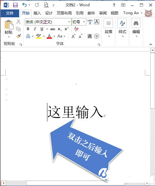
Task: Toggle Italic formatting
Action: click(x=35, y=29)
